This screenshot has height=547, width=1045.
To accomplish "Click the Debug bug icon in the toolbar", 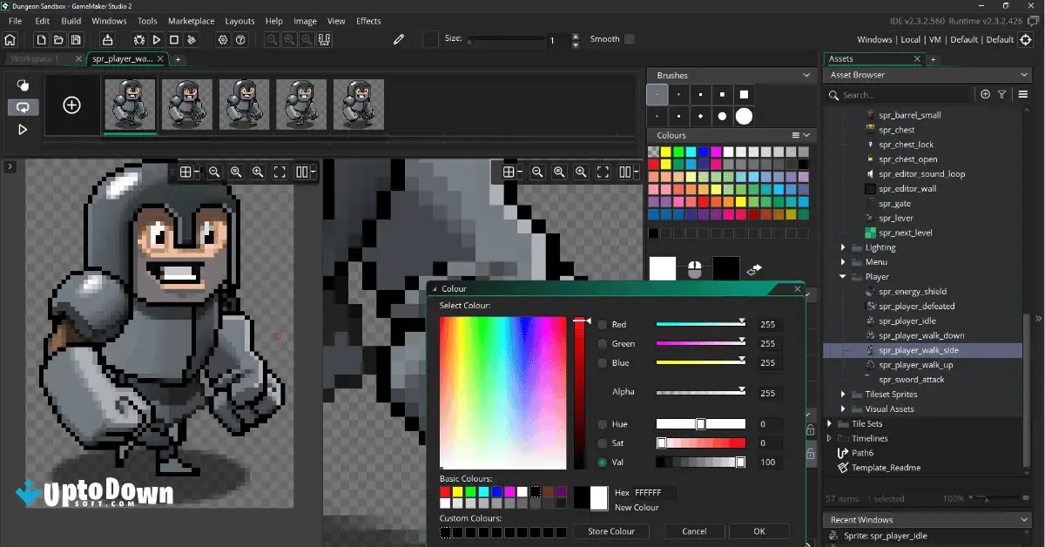I will (x=138, y=39).
